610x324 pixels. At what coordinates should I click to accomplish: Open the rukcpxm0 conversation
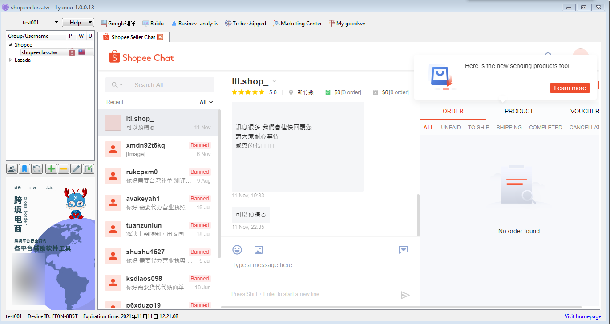pyautogui.click(x=158, y=176)
